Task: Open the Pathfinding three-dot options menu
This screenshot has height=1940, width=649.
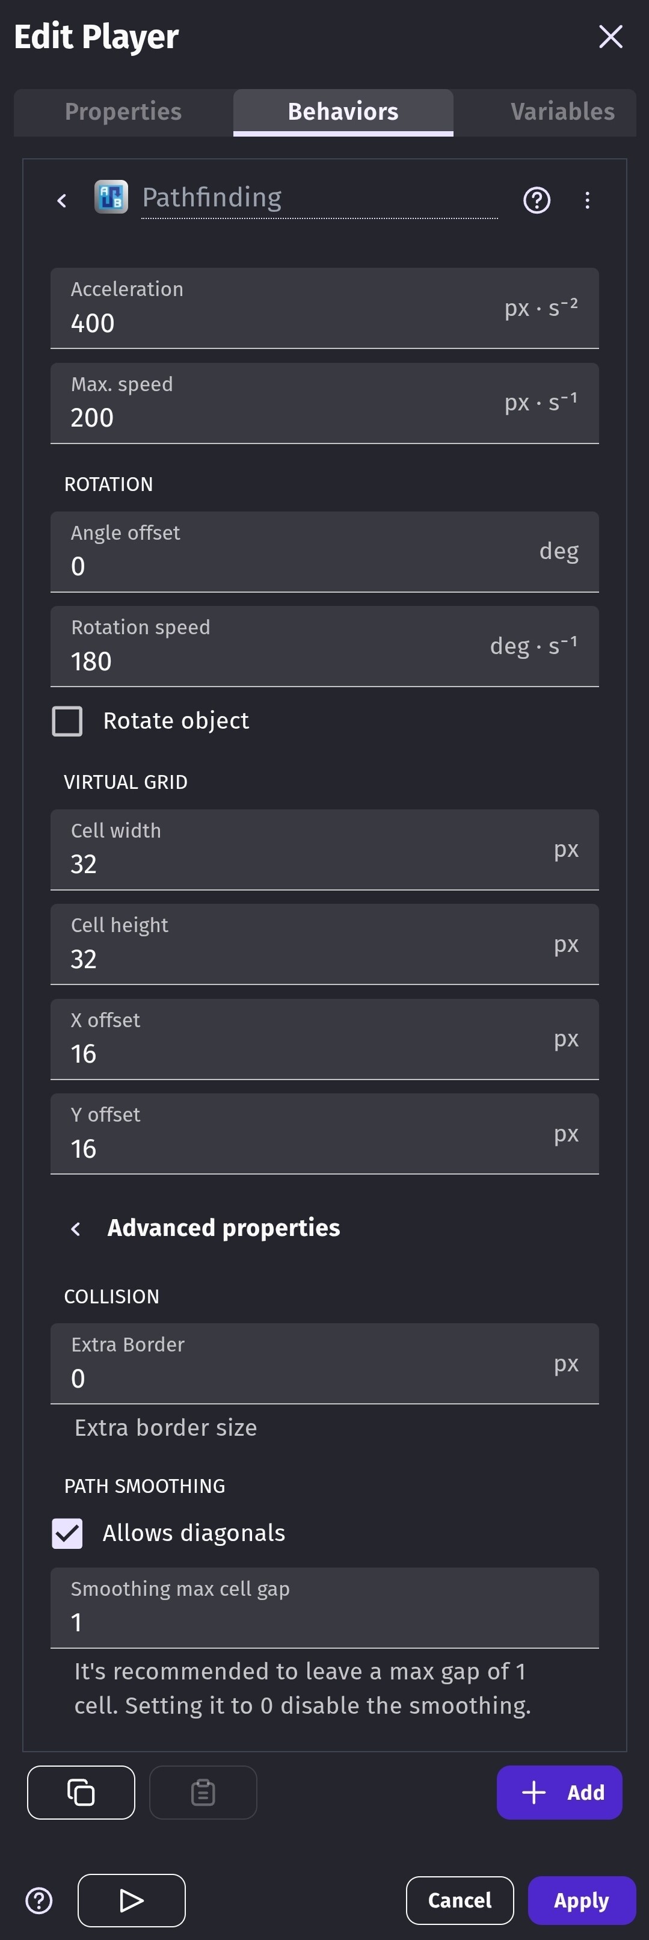Action: [x=587, y=200]
